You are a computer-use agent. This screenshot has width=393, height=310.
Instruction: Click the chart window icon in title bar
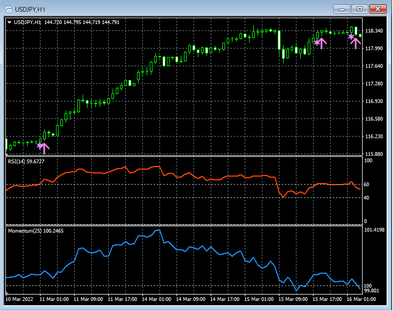(8, 9)
